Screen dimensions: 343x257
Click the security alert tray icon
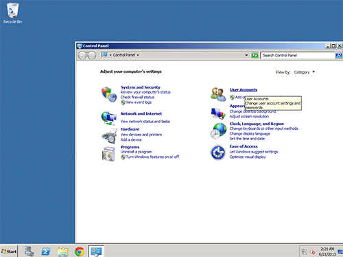click(312, 252)
